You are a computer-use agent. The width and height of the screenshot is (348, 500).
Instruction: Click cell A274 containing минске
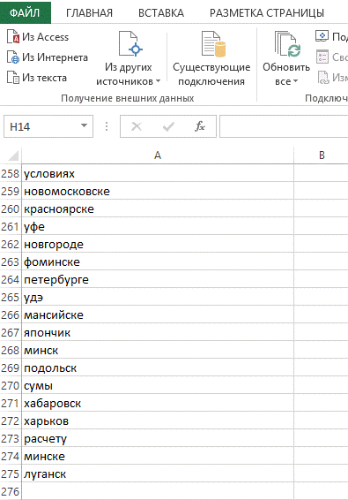coord(158,457)
